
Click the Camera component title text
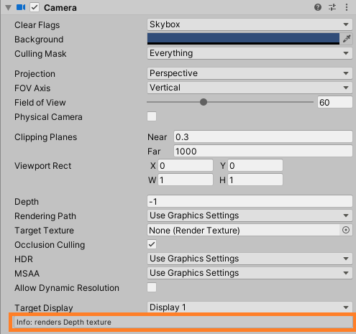(60, 8)
